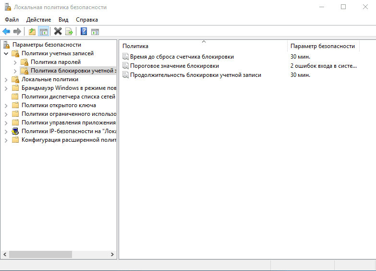Screen dimensions: 376x271
Task: Open the Действие menu
Action: (x=38, y=20)
